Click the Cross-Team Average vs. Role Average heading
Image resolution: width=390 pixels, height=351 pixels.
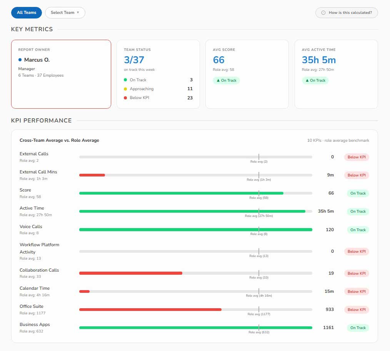tap(59, 140)
